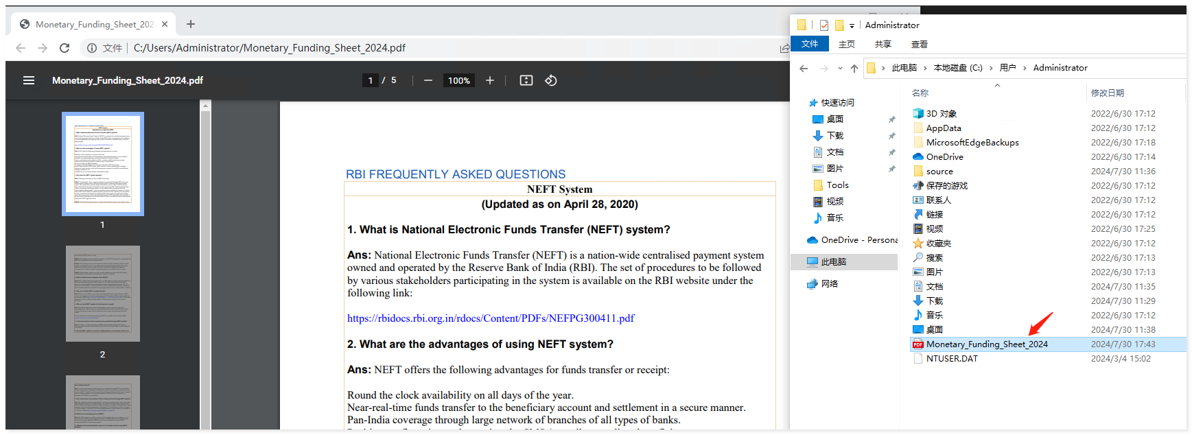Zoom in the PDF with plus button
This screenshot has width=1192, height=435.
490,80
